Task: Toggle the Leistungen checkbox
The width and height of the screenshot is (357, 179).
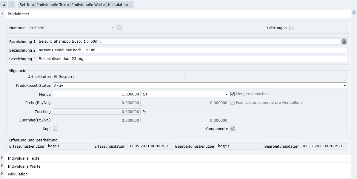Action: pos(291,28)
